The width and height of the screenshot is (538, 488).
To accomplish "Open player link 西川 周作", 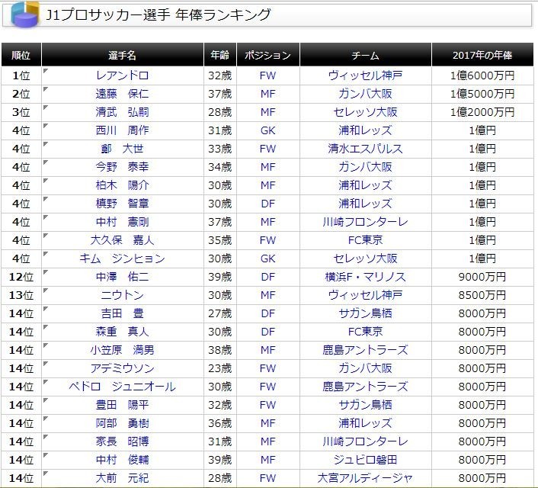I will 123,130.
